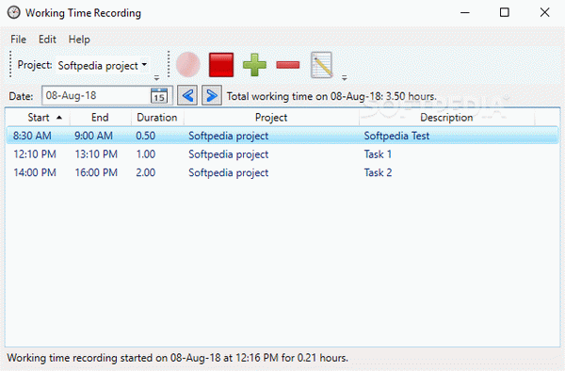Click the 2.00 duration value
This screenshot has height=371, width=565.
[146, 172]
